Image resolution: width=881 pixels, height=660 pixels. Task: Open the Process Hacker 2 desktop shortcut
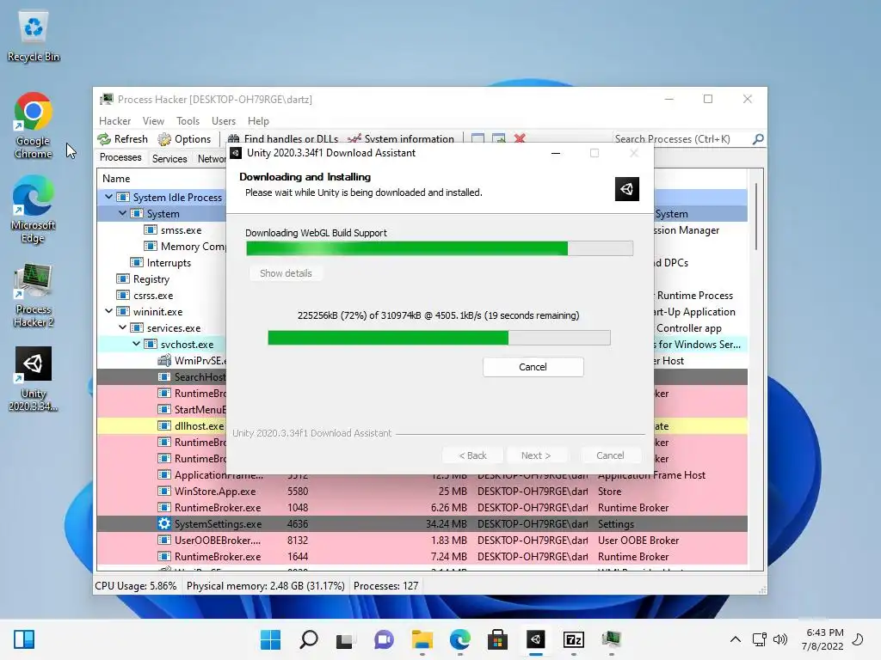(x=34, y=294)
